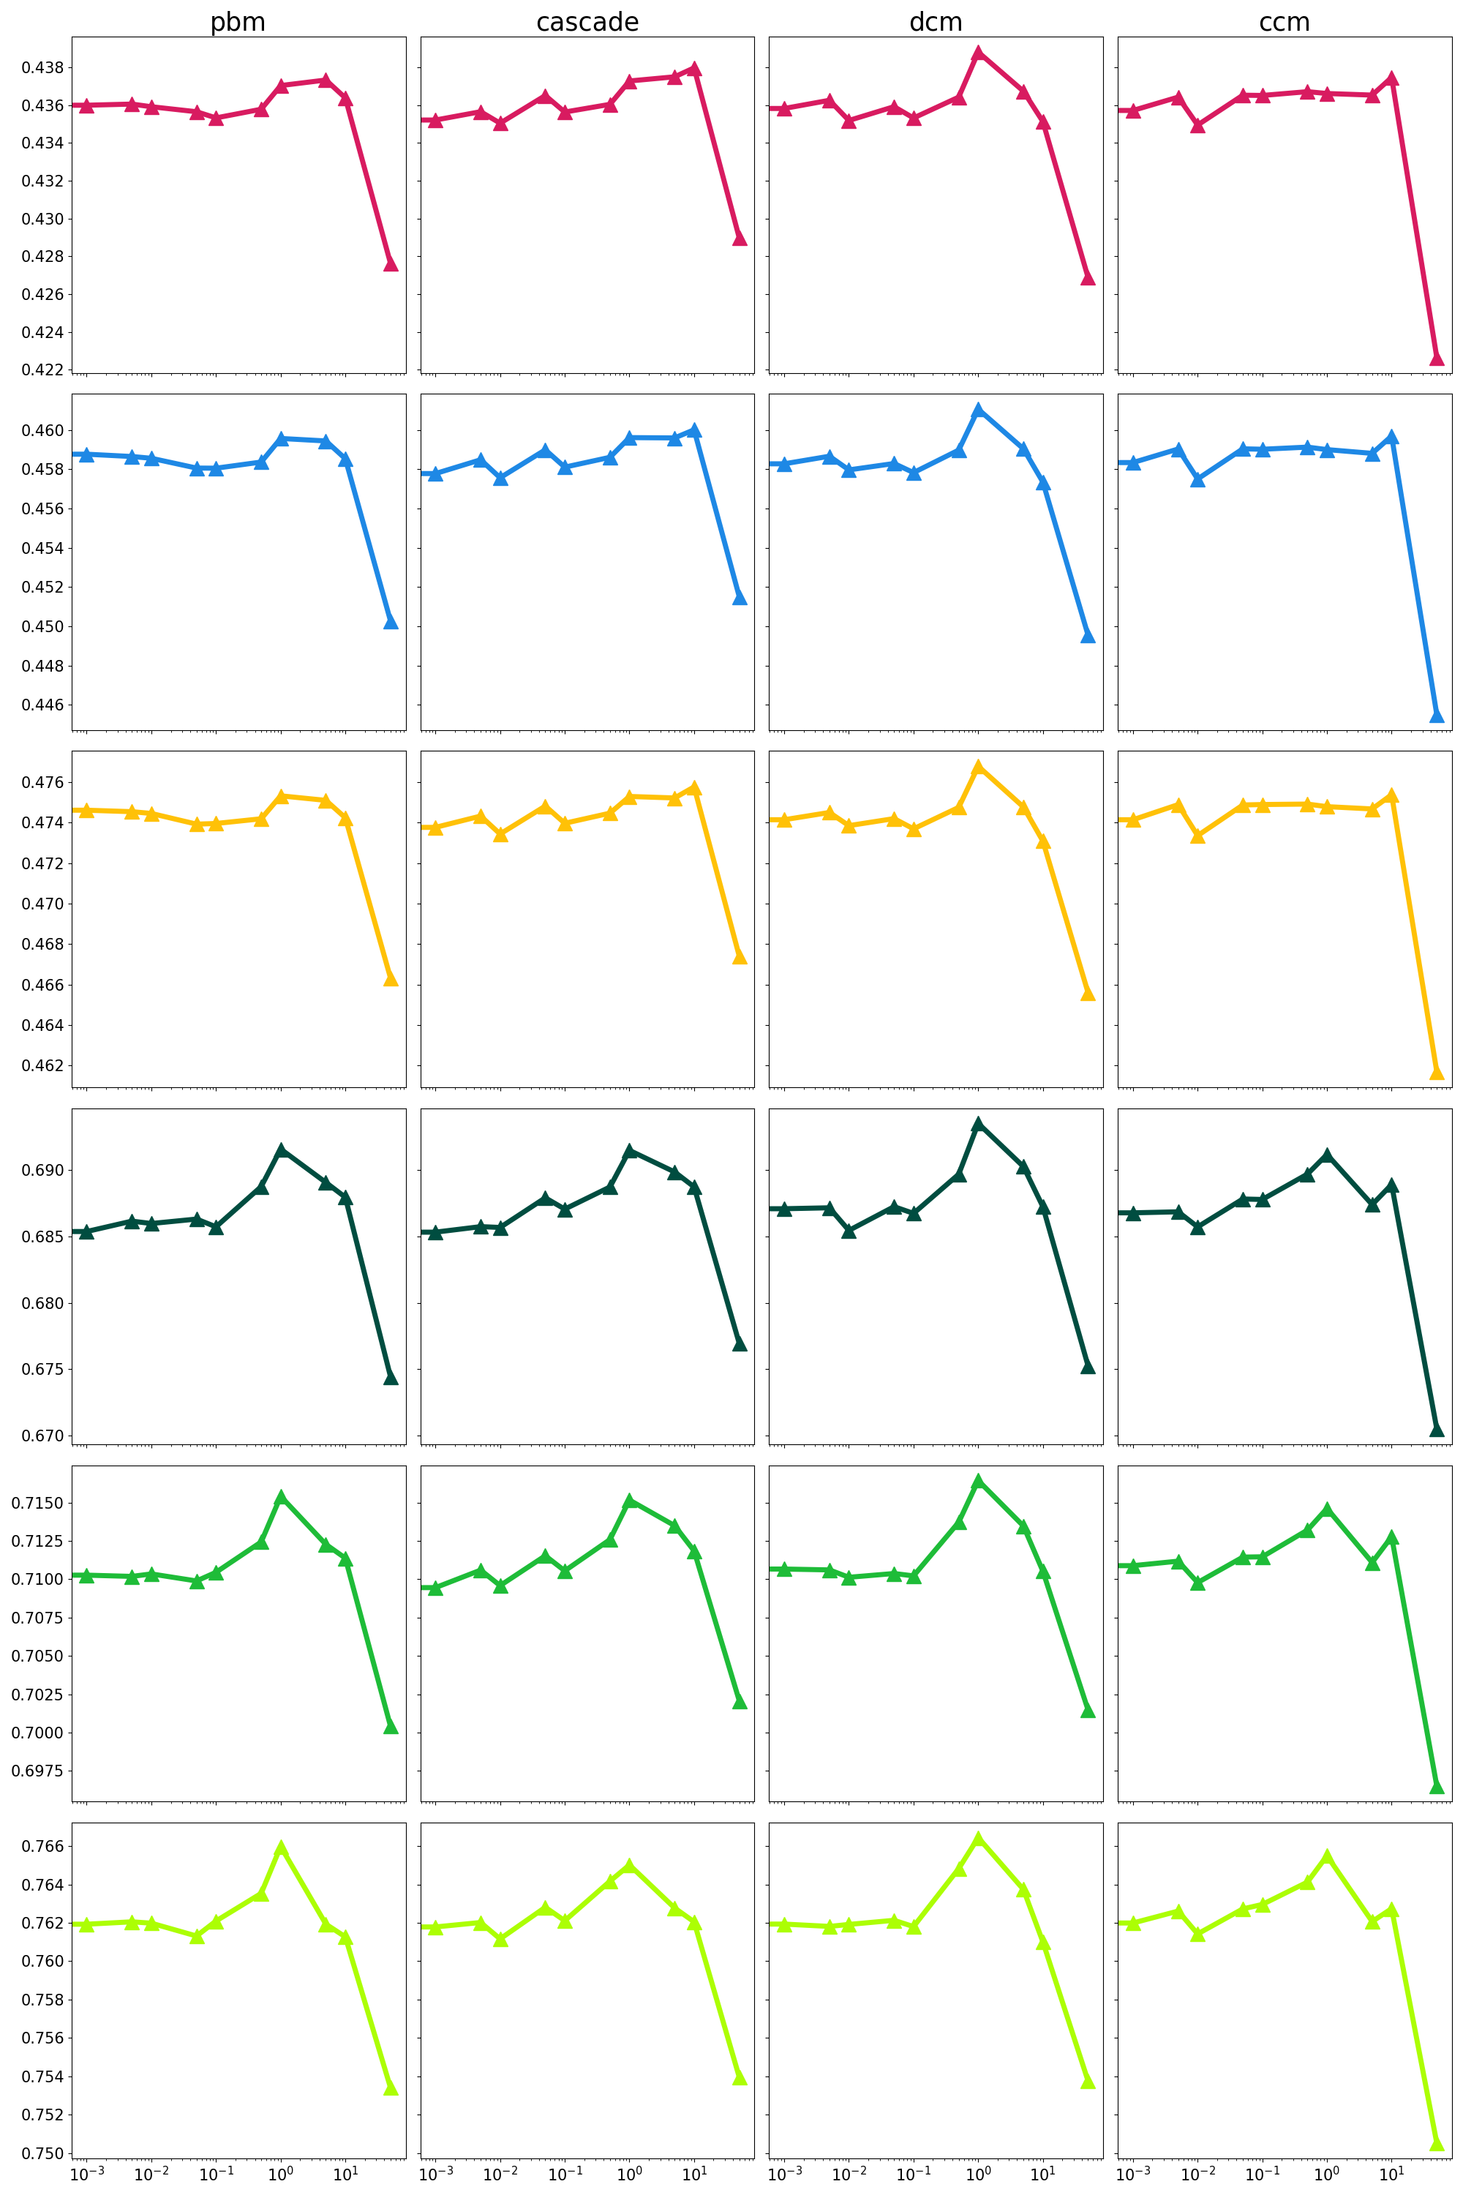The width and height of the screenshot is (1463, 2195).
Task: Click the peak triangle marker in red dcm plot
Action: coord(978,53)
